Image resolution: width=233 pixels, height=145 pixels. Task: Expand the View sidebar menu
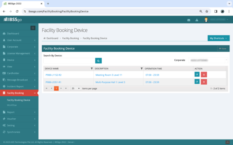click(x=19, y=67)
